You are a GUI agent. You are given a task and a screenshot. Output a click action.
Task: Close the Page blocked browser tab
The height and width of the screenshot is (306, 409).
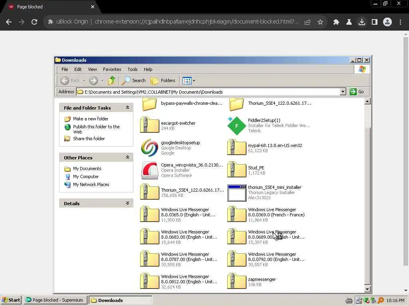[93, 7]
